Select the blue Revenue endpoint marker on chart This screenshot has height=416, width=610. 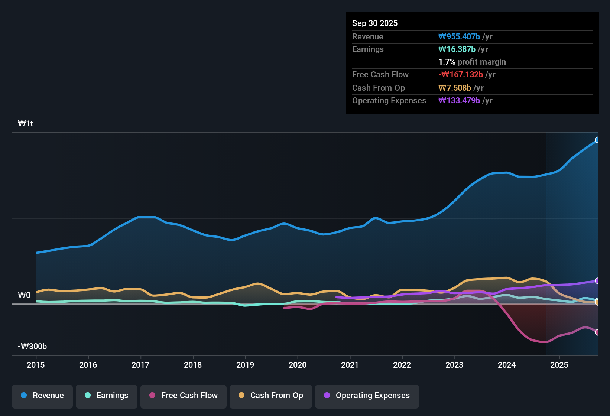point(597,140)
